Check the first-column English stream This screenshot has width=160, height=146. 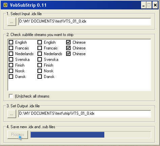[x=11, y=42]
